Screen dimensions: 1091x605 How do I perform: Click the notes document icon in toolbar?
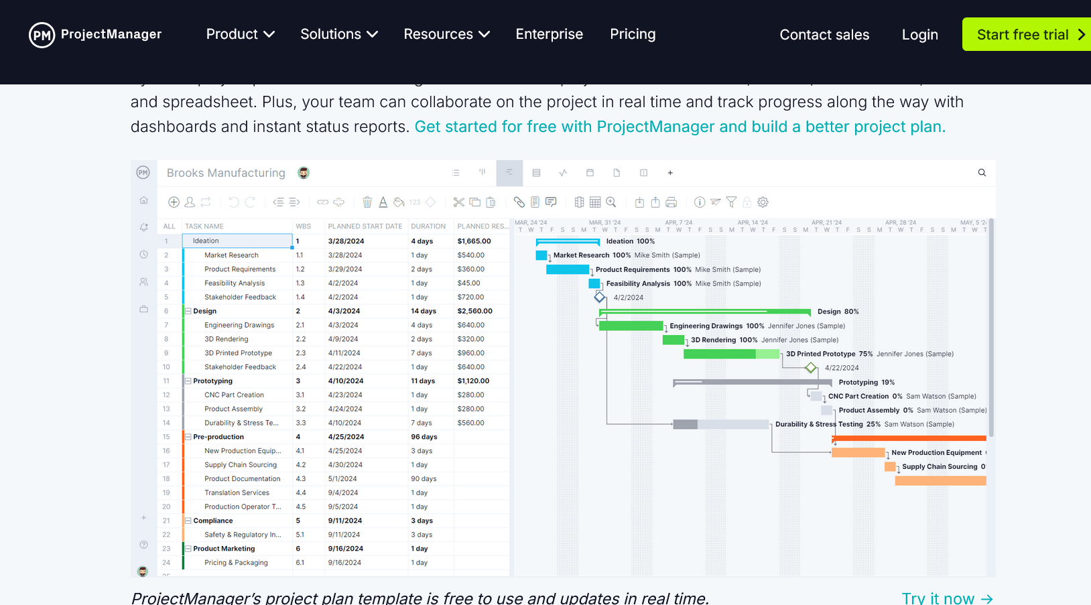coord(535,202)
